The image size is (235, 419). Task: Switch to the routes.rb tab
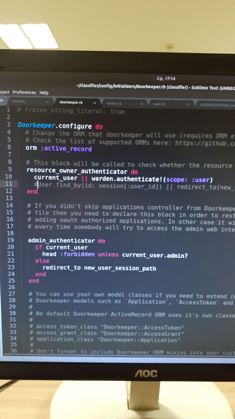click(x=114, y=103)
